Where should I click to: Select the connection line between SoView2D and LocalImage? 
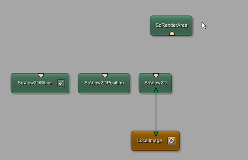[156, 112]
